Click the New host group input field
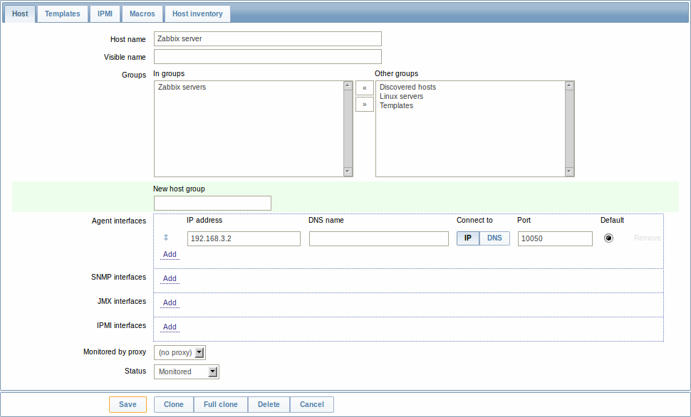Viewport: 691px width, 417px height. 212,203
